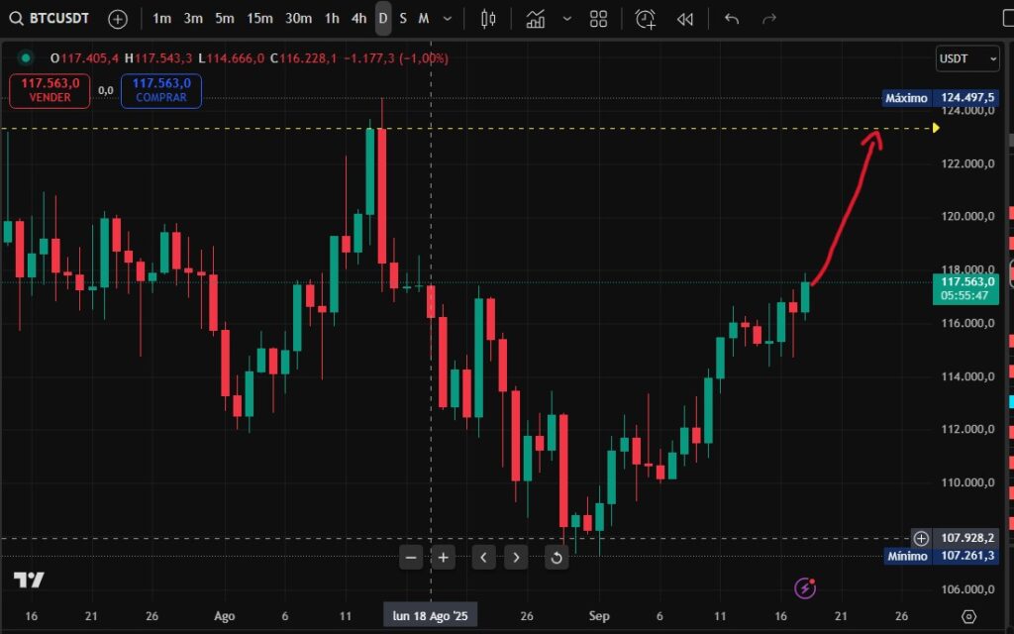Click the VENDER sell button

coord(49,90)
